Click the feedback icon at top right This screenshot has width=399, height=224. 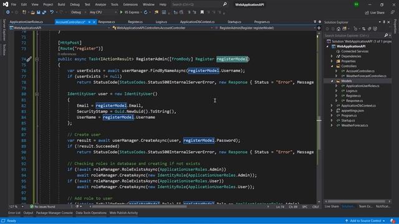(393, 12)
